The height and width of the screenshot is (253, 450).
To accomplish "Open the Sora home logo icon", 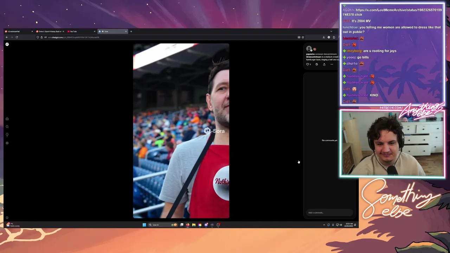I will 7,44.
